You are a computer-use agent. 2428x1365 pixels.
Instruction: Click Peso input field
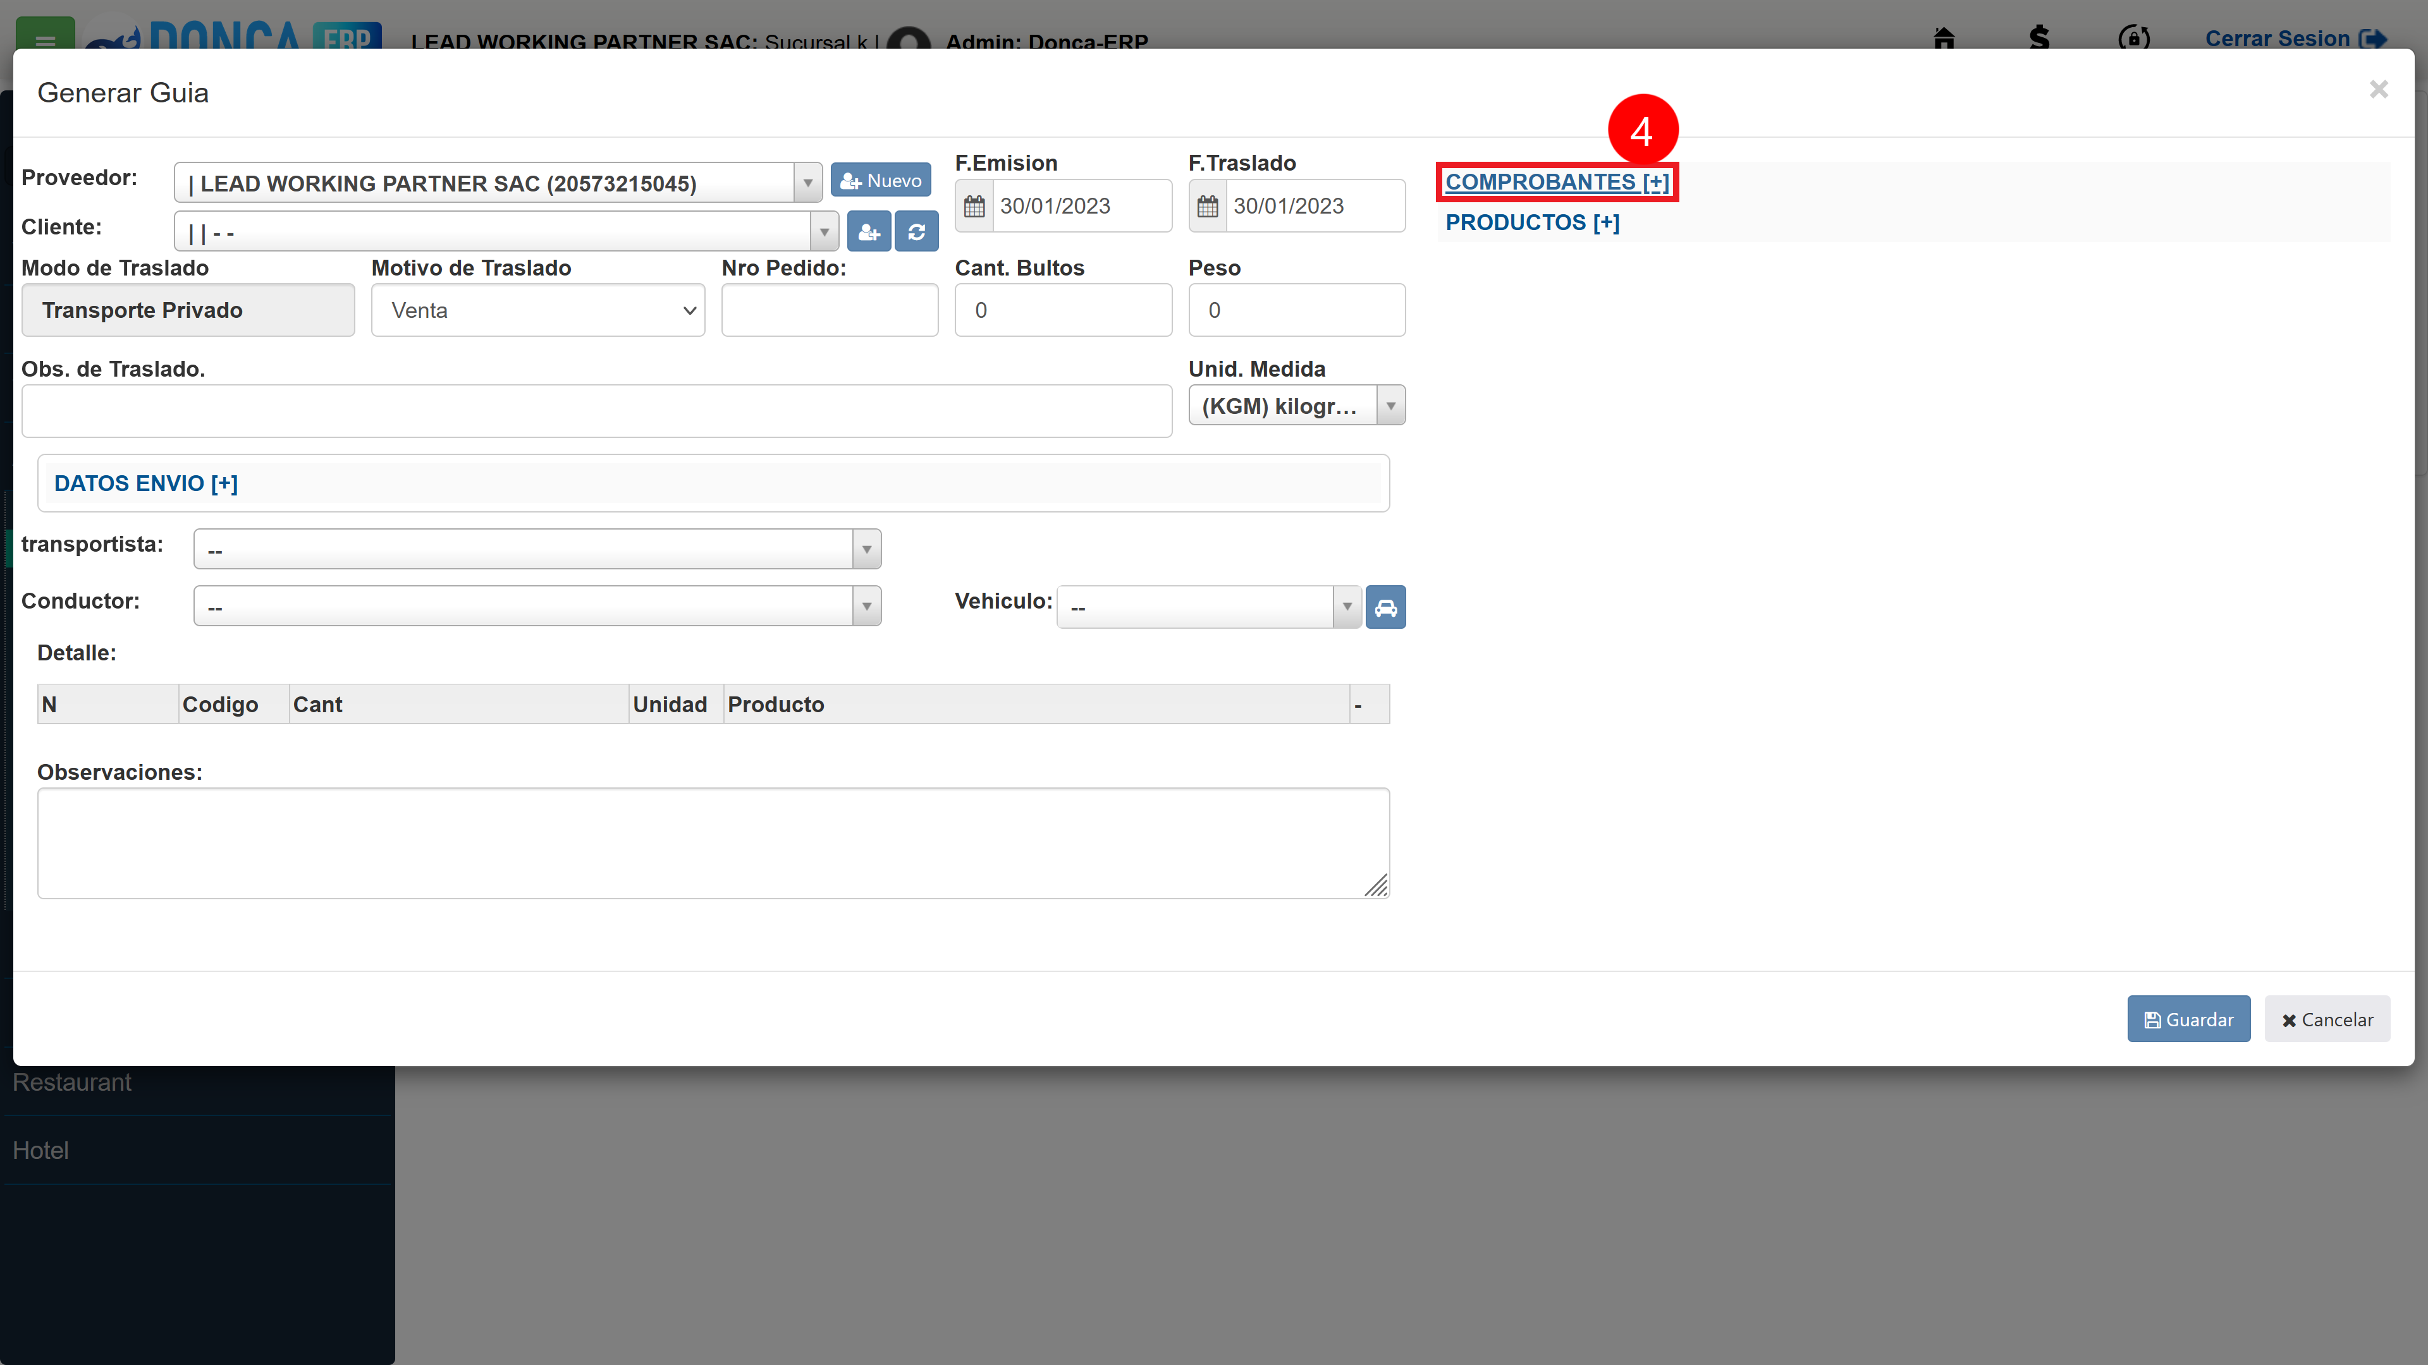pyautogui.click(x=1296, y=310)
